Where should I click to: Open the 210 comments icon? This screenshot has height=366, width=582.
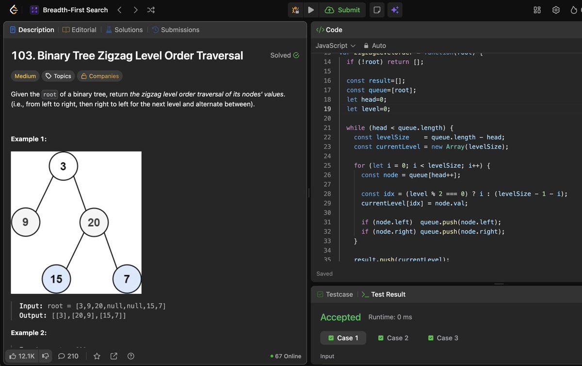(68, 356)
